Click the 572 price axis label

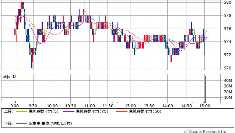point(228,55)
